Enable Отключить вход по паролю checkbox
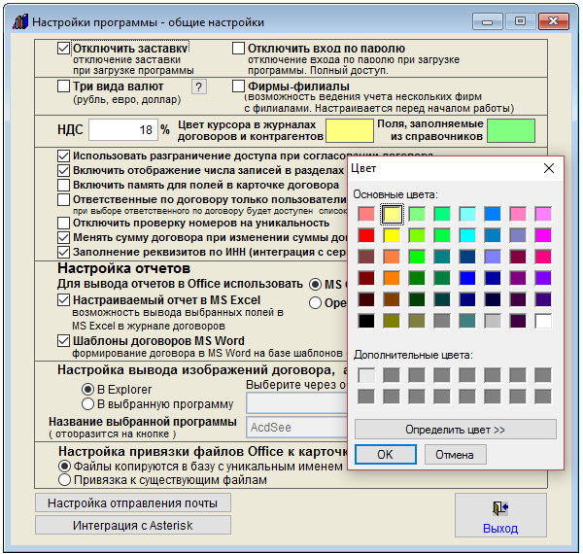The height and width of the screenshot is (554, 583). (239, 48)
